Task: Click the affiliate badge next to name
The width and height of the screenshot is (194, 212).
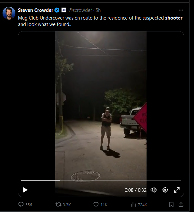Action: pyautogui.click(x=64, y=10)
